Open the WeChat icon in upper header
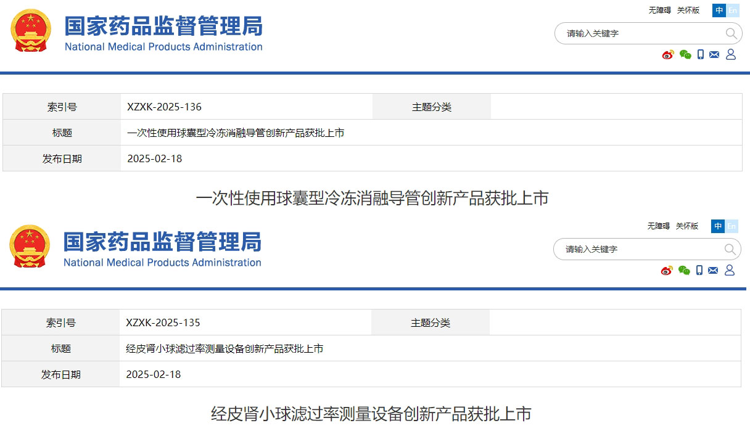 click(685, 54)
